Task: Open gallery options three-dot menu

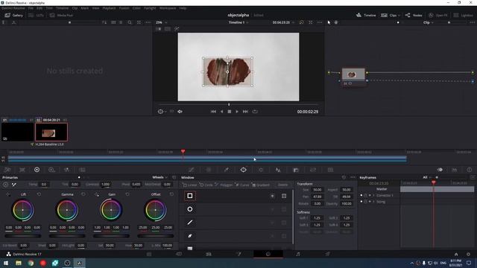Action: [x=148, y=22]
